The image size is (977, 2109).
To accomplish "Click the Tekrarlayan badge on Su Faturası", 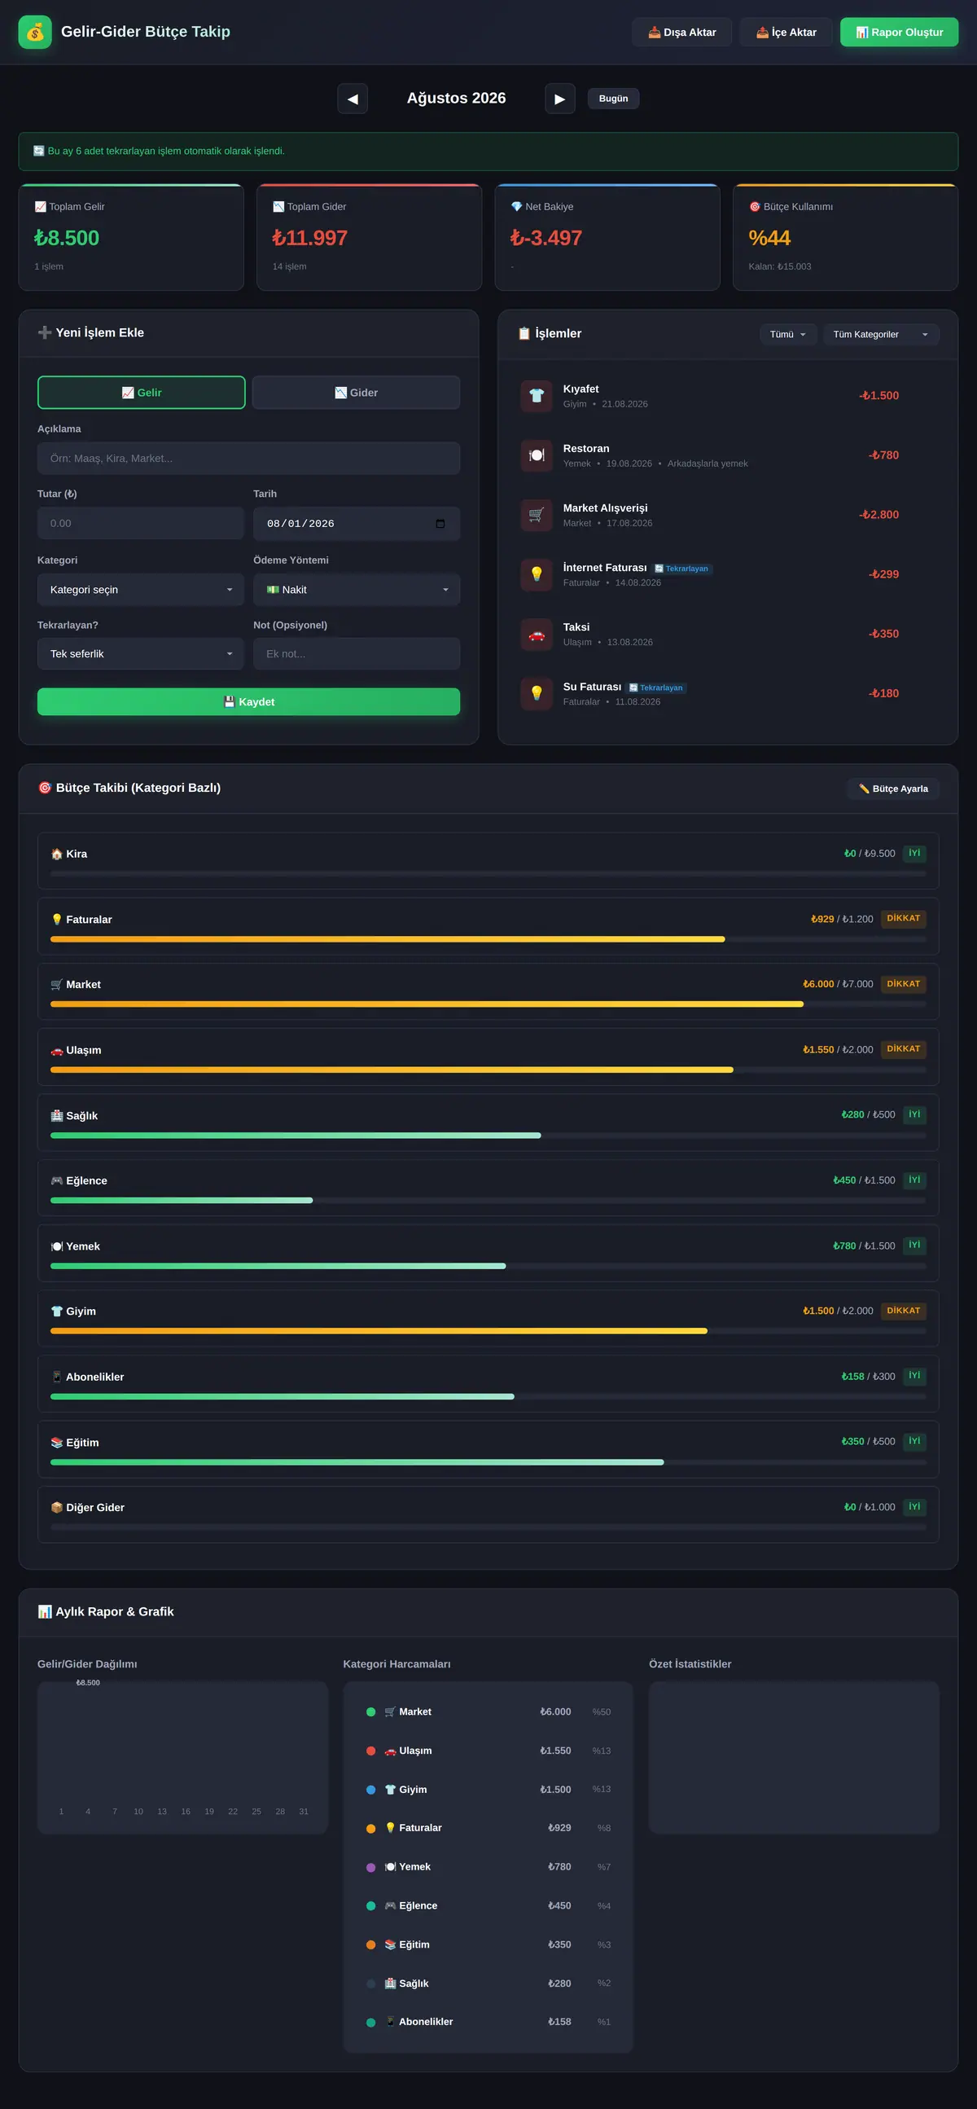I will click(x=656, y=688).
